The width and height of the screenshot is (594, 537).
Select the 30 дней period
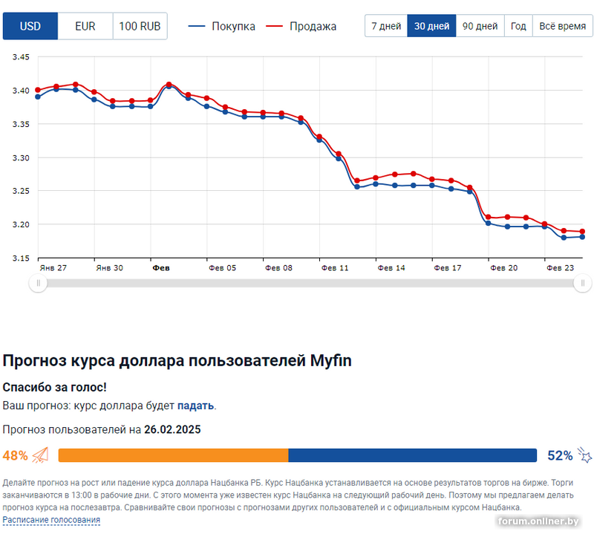coord(431,26)
